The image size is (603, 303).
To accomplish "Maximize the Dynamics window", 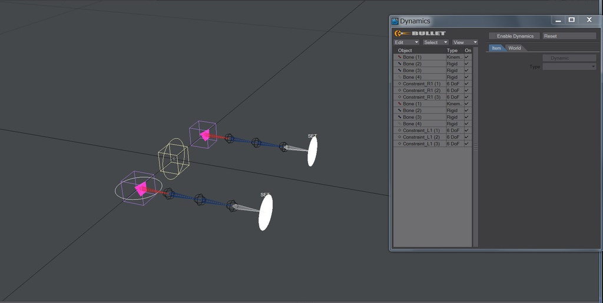I will point(572,20).
